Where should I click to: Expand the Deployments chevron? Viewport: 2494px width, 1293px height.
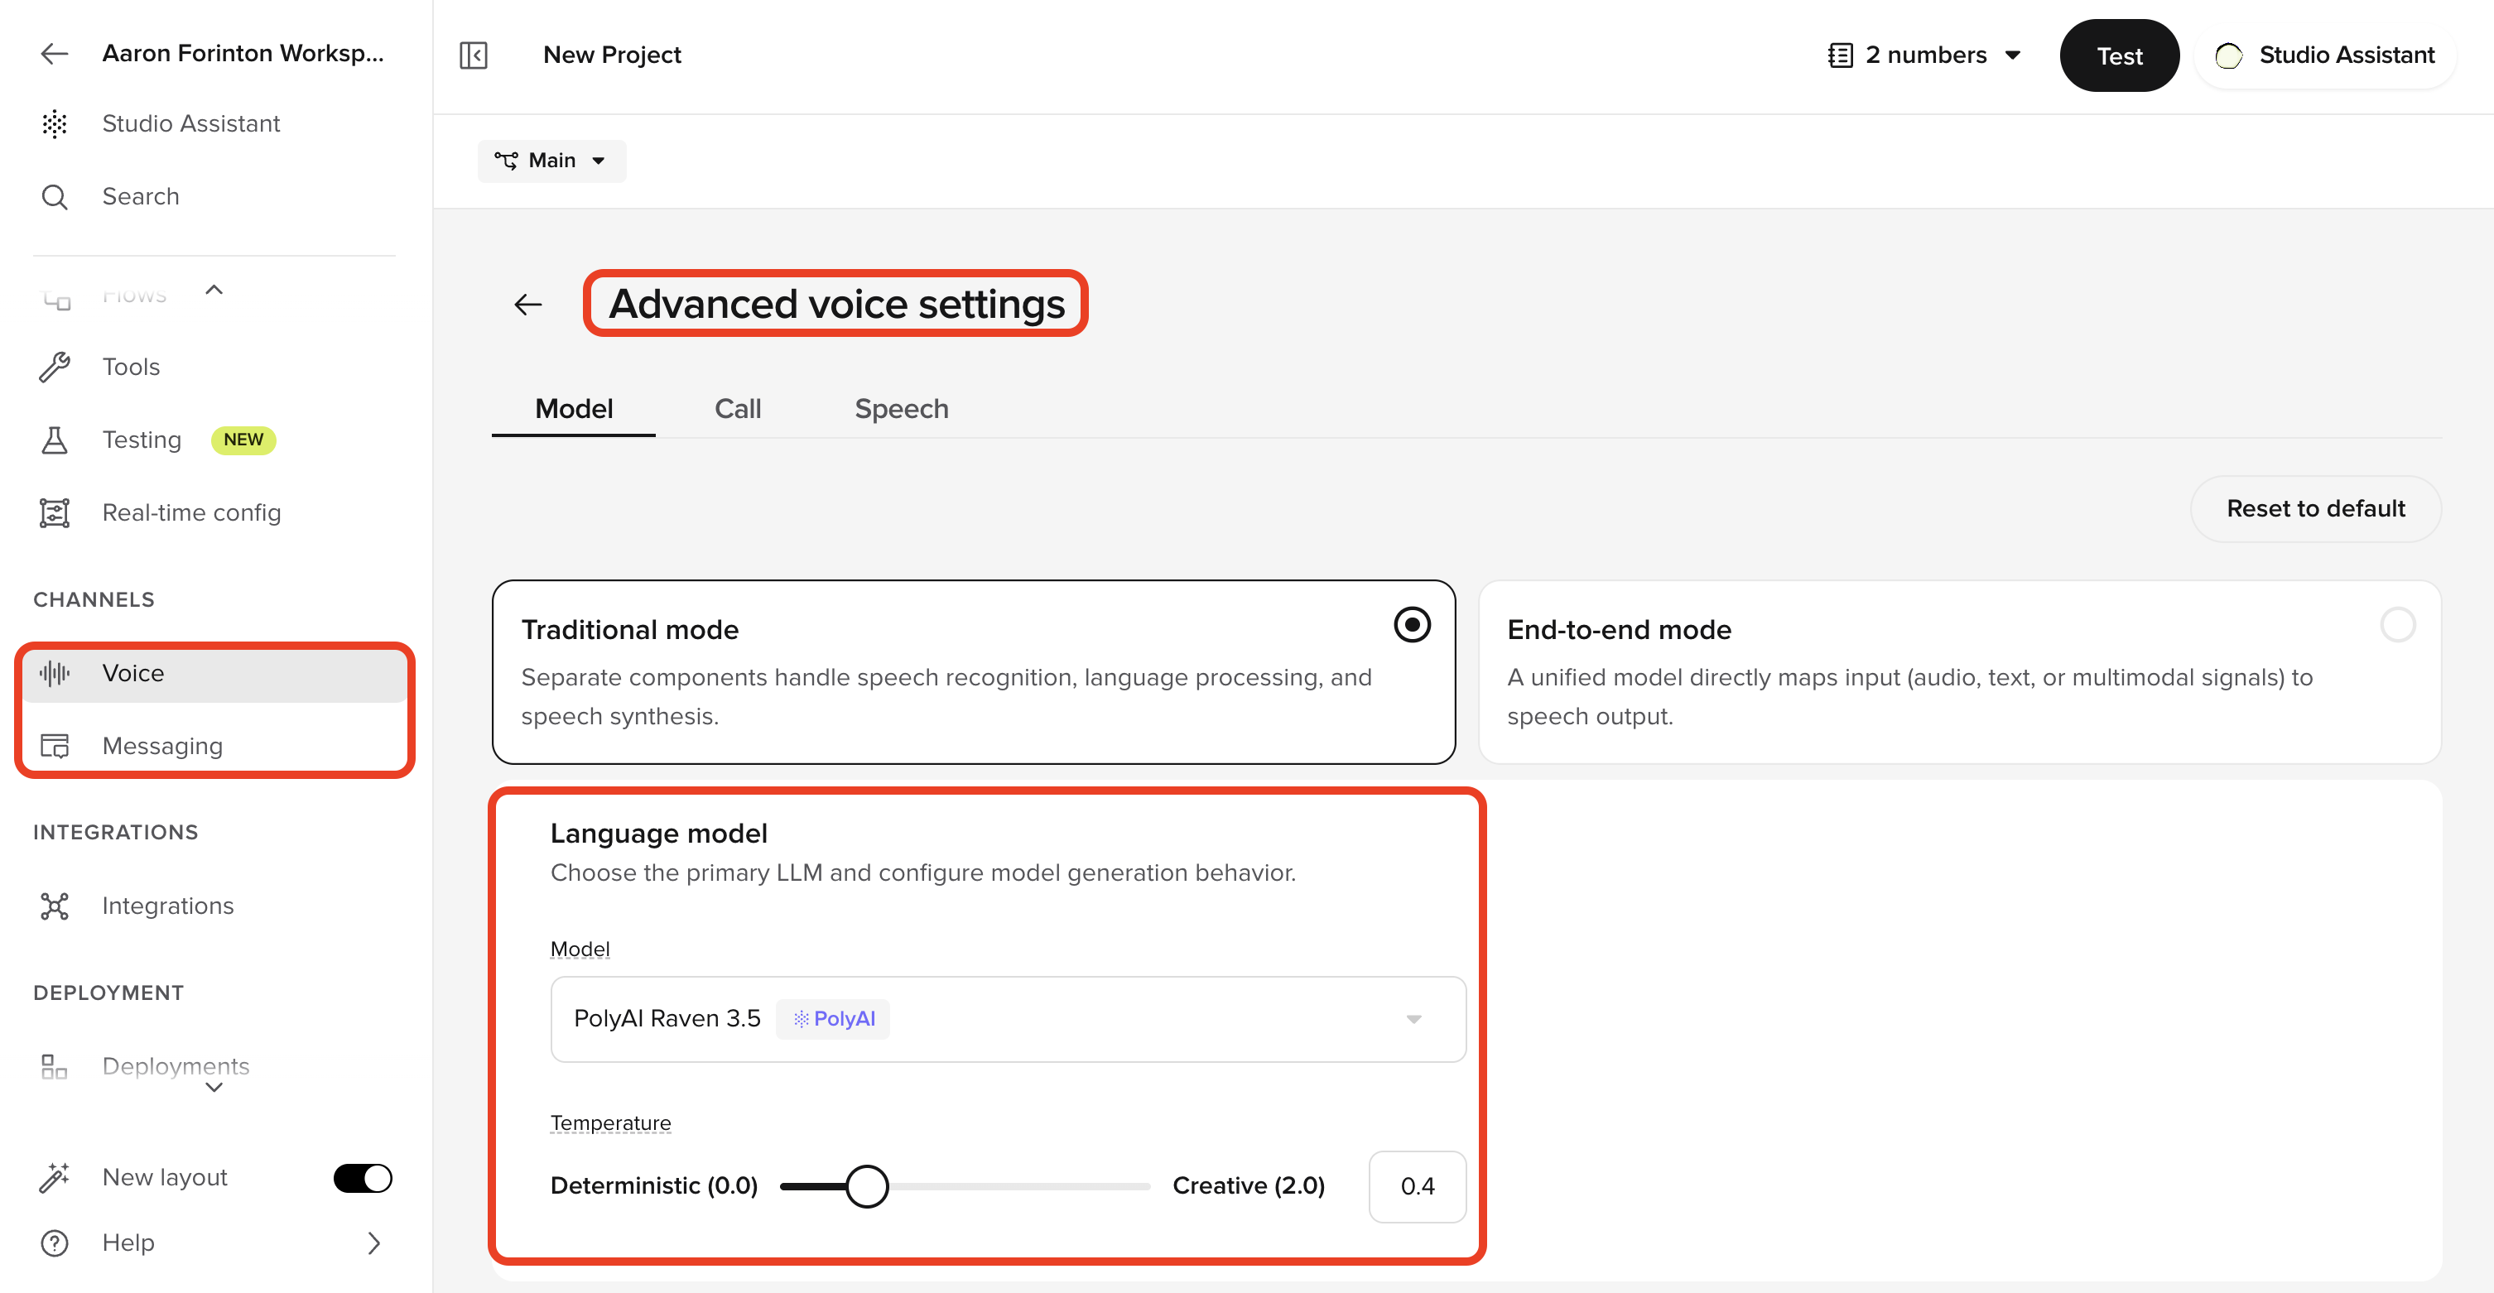click(214, 1088)
